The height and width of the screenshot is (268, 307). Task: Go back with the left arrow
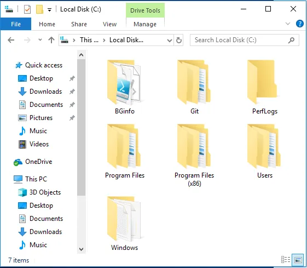11,40
